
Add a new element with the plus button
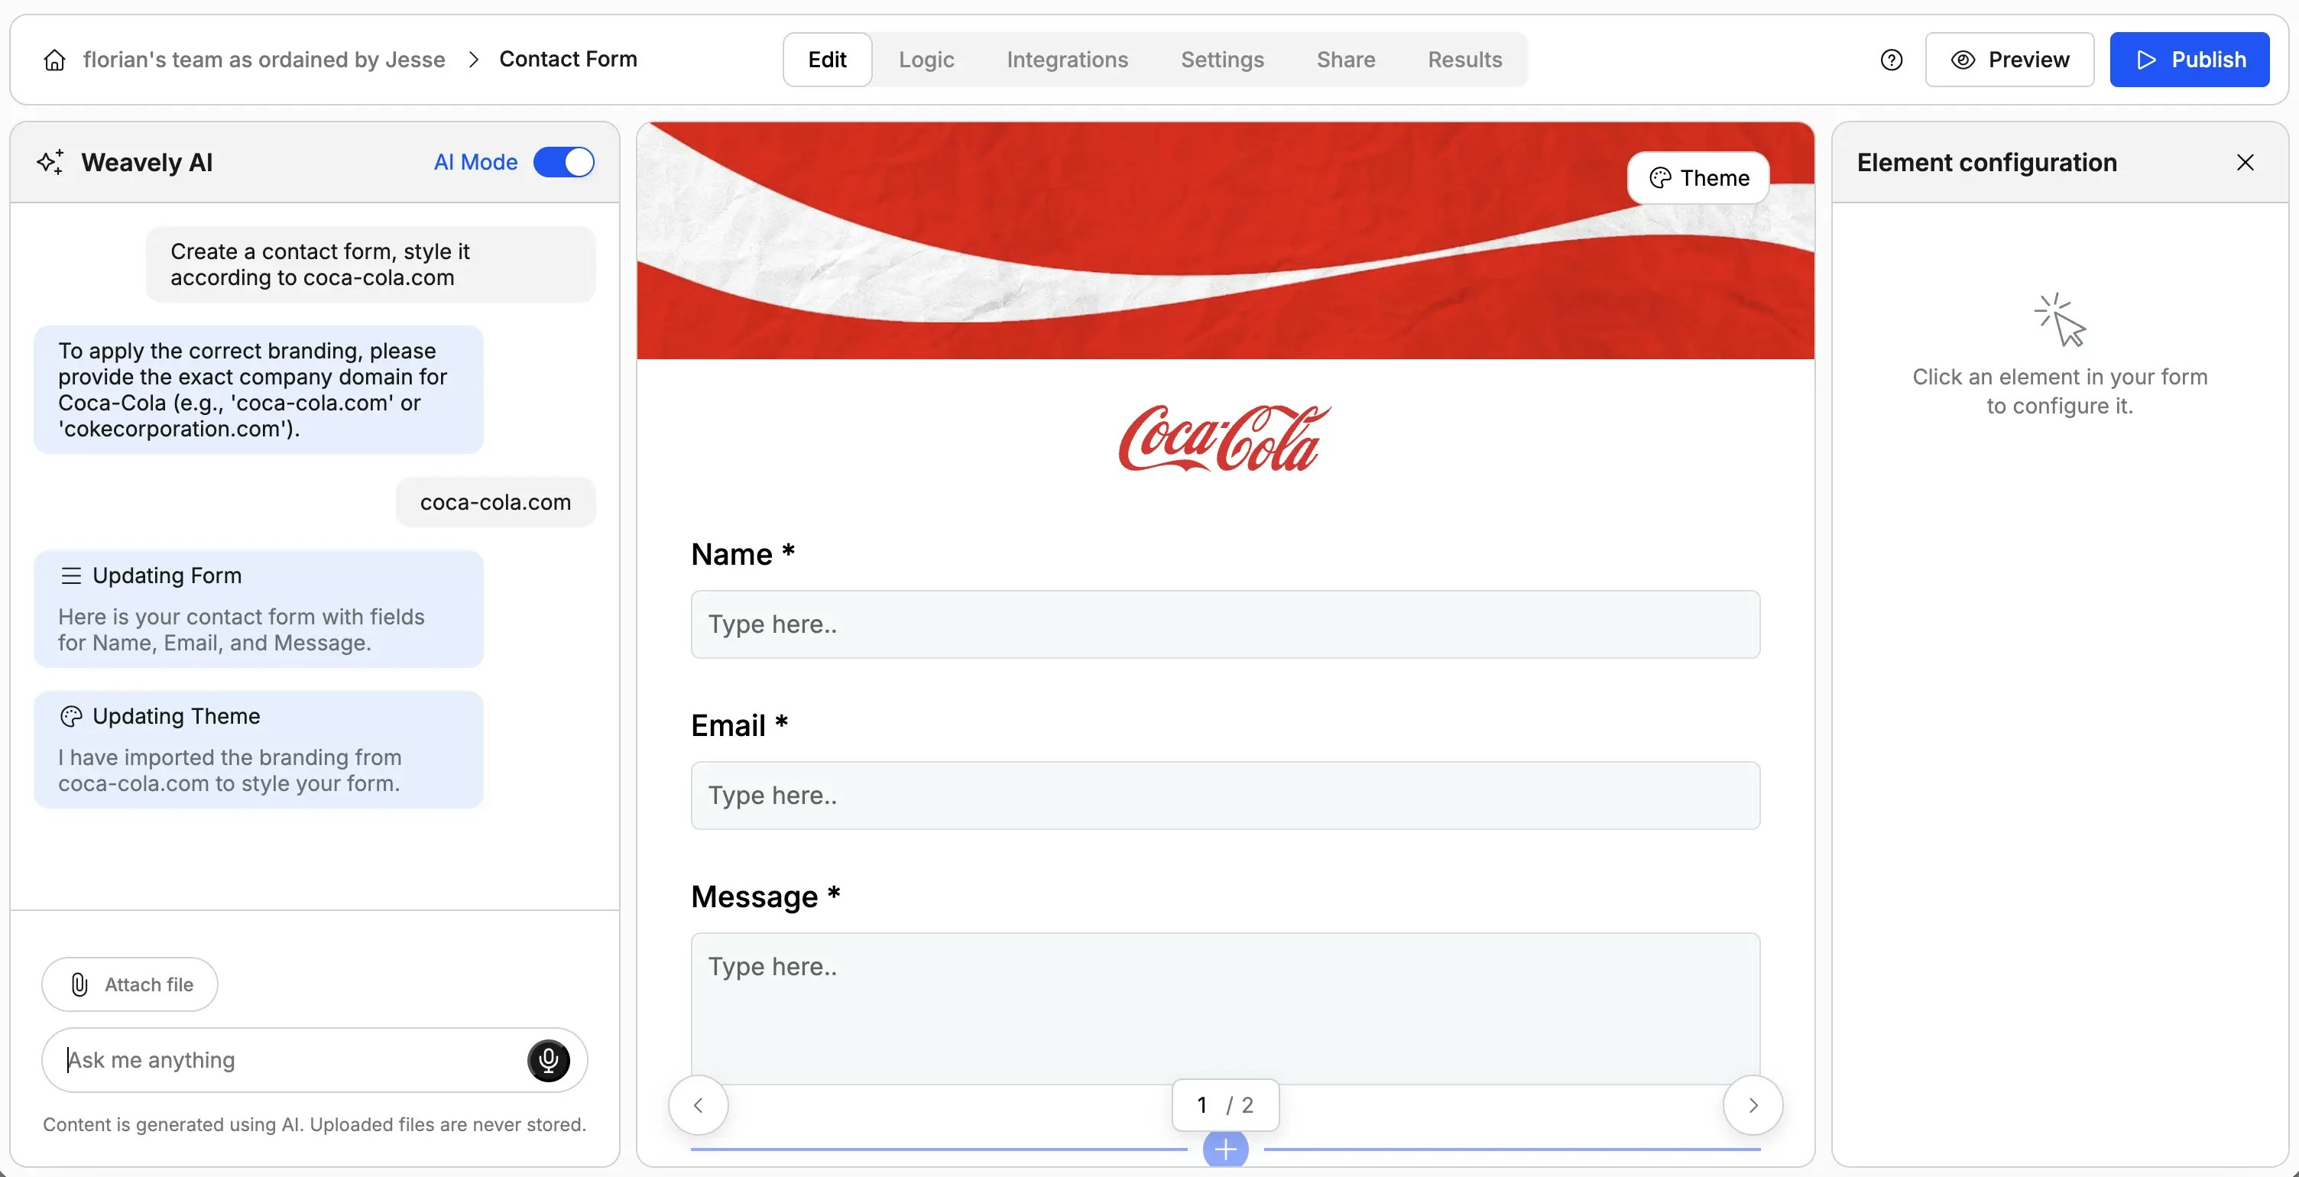click(1224, 1149)
